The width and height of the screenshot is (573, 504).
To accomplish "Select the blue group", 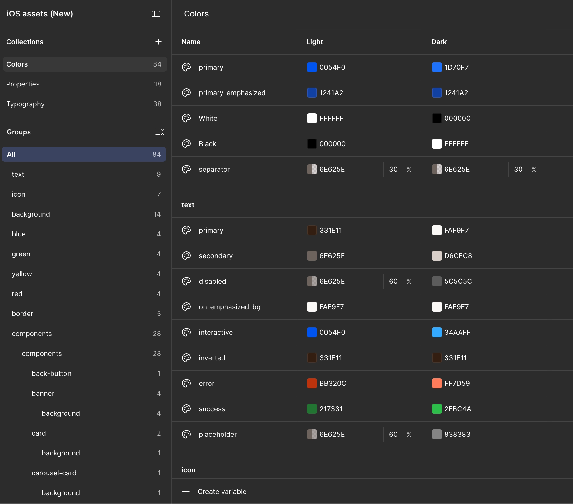I will (84, 234).
